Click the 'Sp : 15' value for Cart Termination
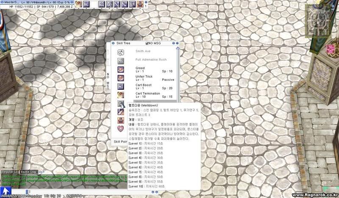The height and width of the screenshot is (198, 339). point(167,96)
